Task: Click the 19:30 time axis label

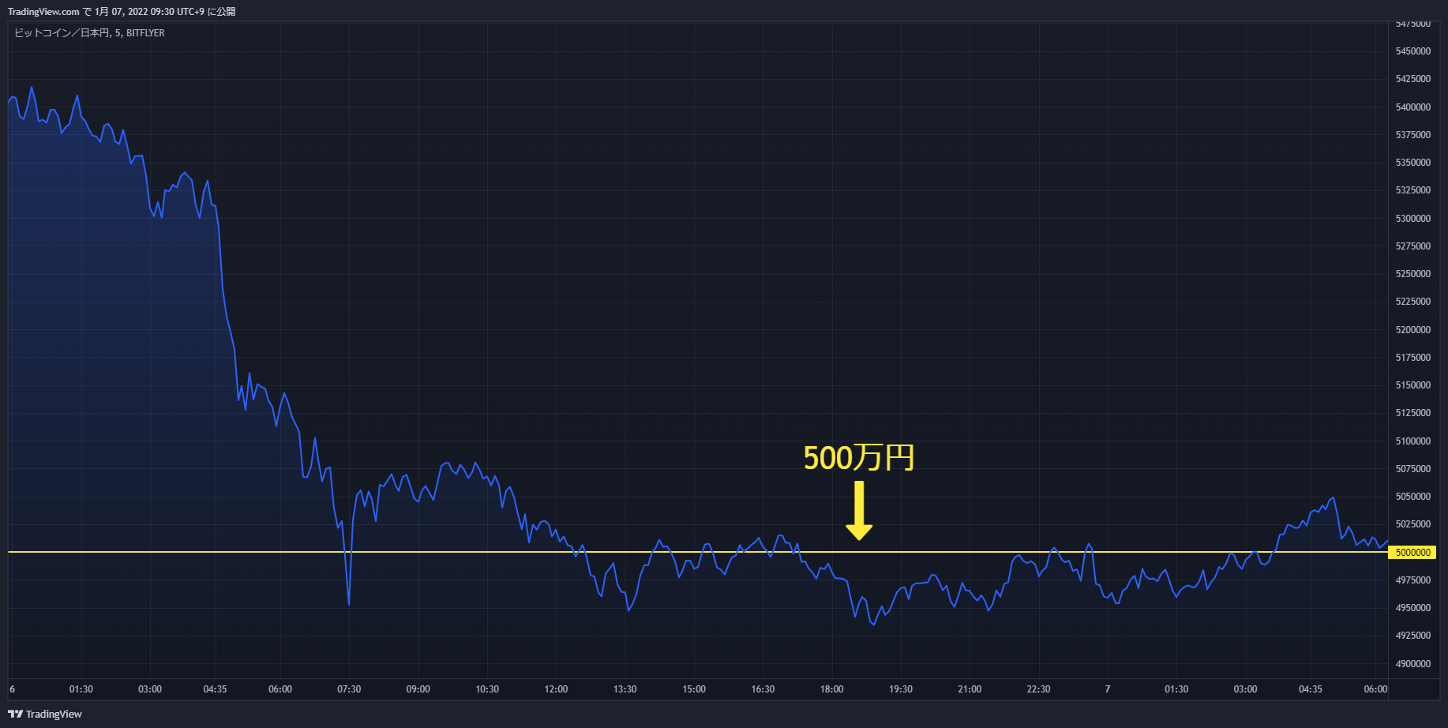Action: click(x=901, y=689)
